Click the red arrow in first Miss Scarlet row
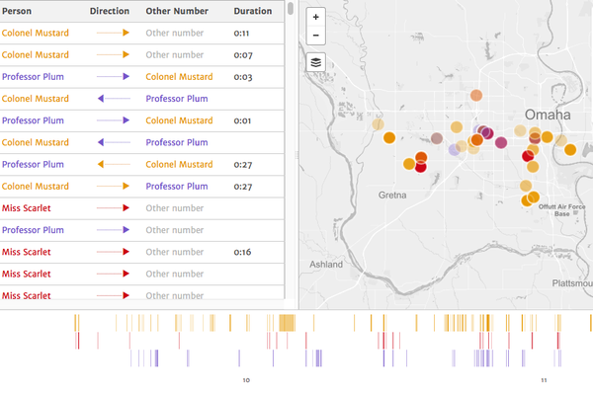593x395 pixels. [x=113, y=208]
